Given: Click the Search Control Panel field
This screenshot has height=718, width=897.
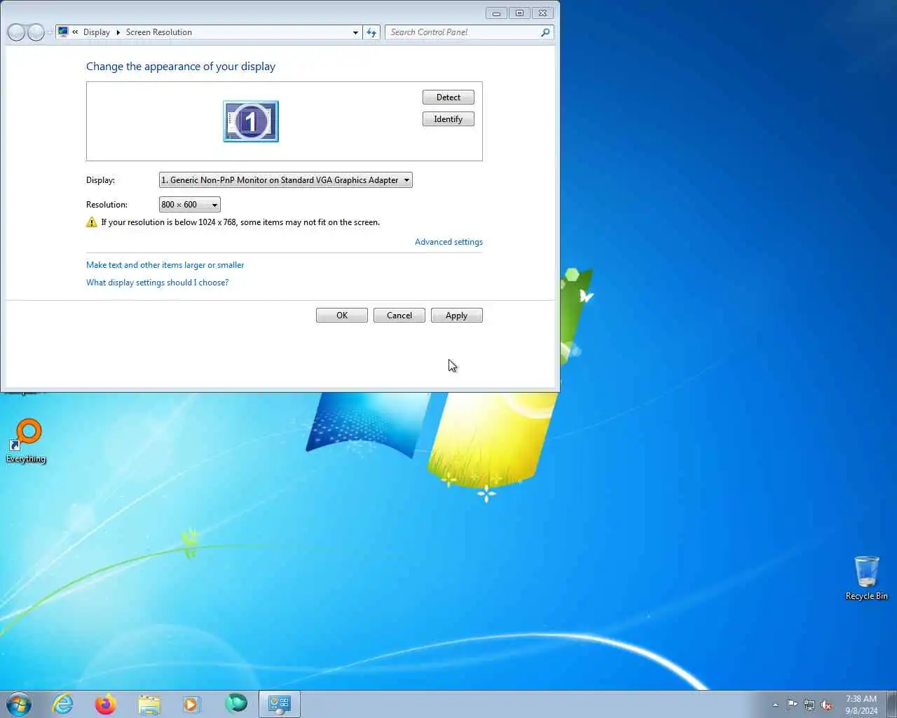Looking at the screenshot, I should point(470,32).
